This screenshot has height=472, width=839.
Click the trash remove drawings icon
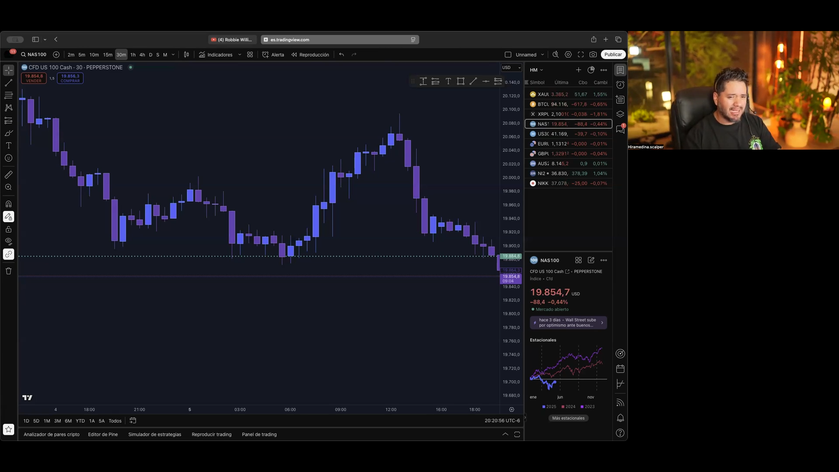point(8,271)
